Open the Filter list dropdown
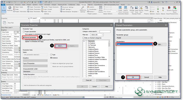Image resolution: width=183 pixels, height=100 pixels. point(97,35)
